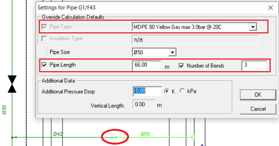Viewport: 279px width, 146px height.
Task: Uncheck the Pipe Length checkbox
Action: tap(44, 65)
